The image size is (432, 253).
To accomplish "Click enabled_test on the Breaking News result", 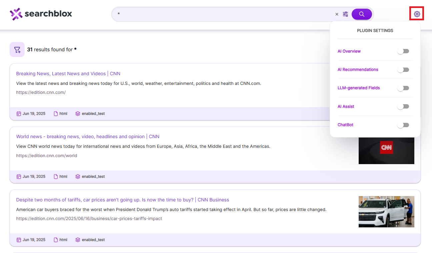I will [x=93, y=114].
